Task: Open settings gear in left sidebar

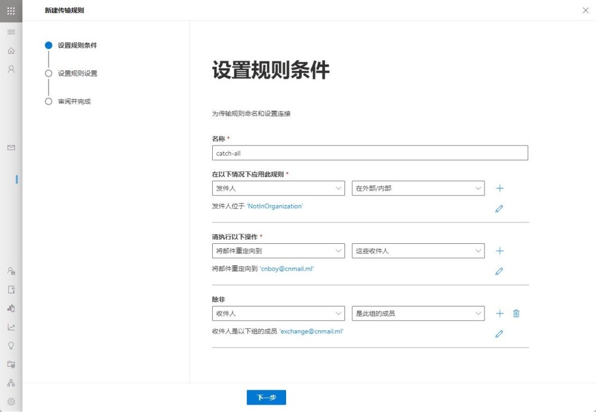Action: pyautogui.click(x=11, y=401)
